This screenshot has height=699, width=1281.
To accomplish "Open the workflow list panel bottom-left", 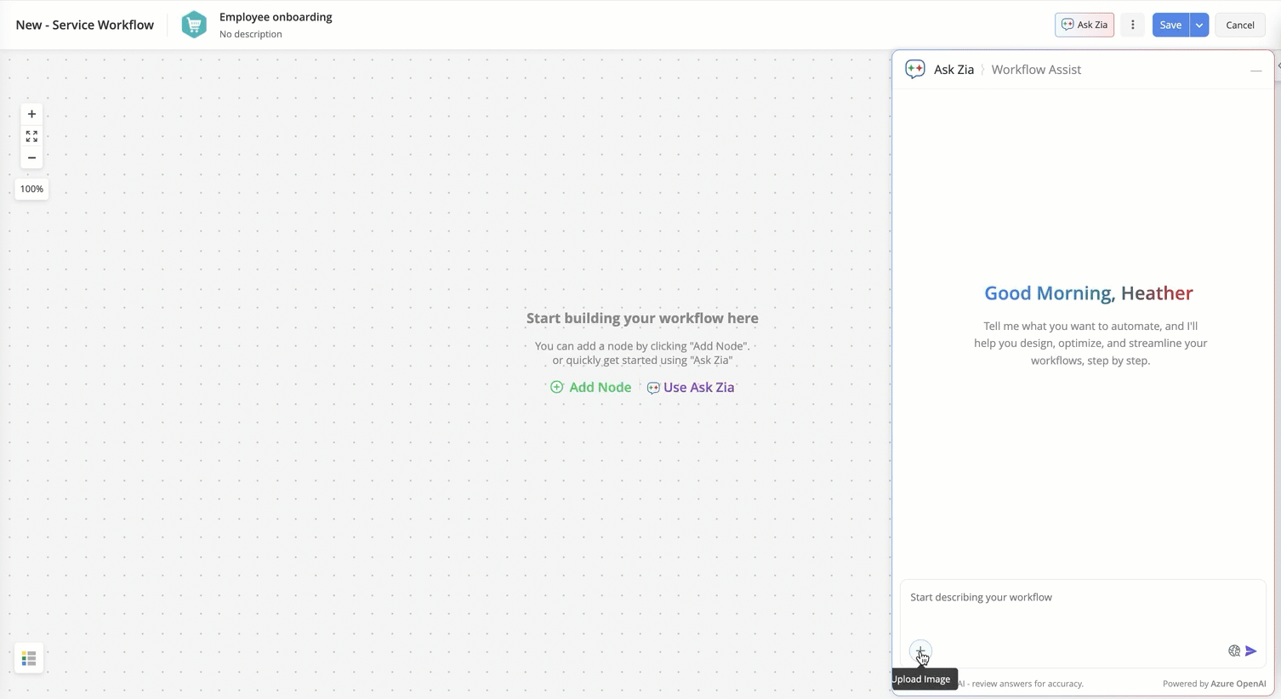I will click(28, 657).
